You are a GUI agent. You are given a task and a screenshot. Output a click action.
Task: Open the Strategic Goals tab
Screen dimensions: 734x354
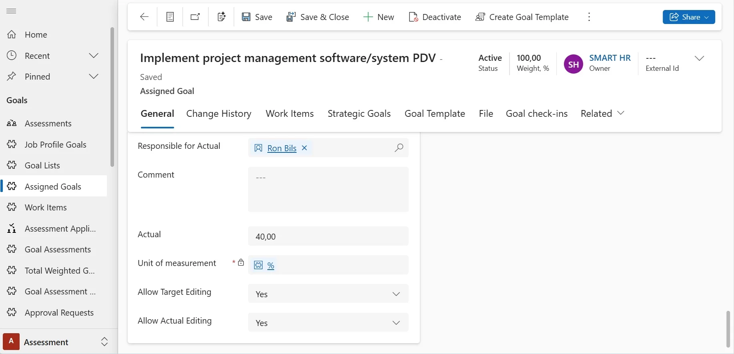(x=359, y=114)
